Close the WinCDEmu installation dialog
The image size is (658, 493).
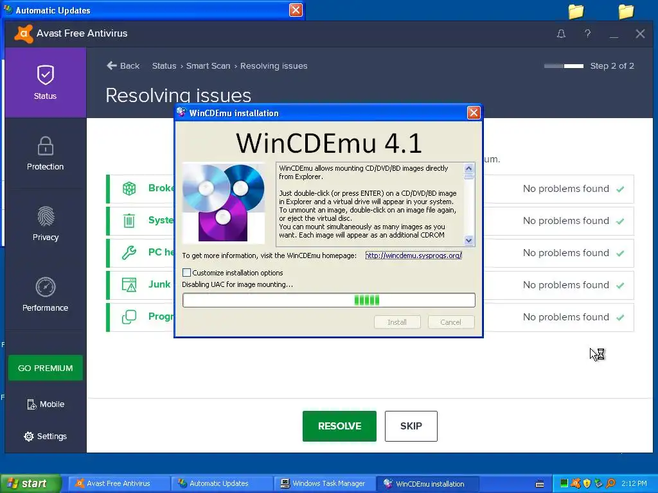click(474, 112)
